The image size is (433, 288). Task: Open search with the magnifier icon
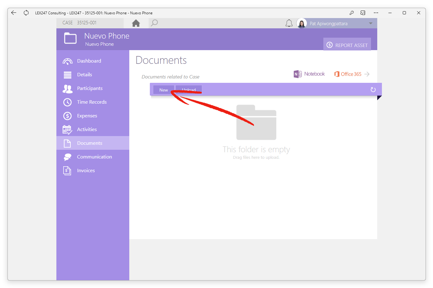tap(154, 23)
